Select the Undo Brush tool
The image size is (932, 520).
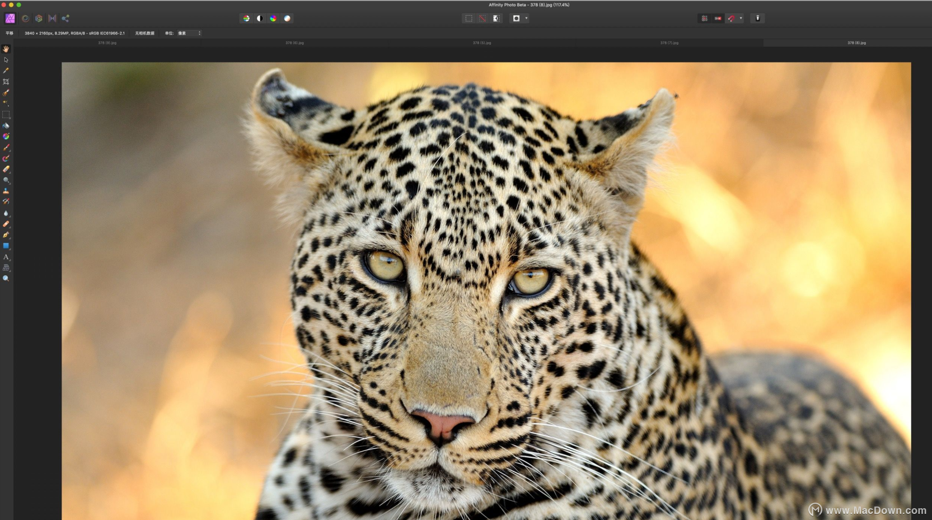pos(6,202)
